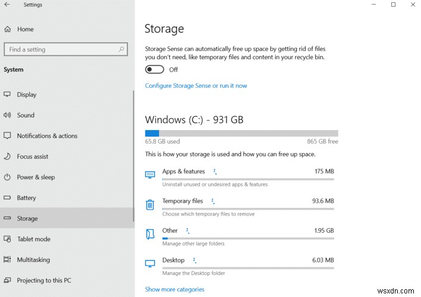
Task: Open Projecting to this PC
Action: pyautogui.click(x=67, y=280)
